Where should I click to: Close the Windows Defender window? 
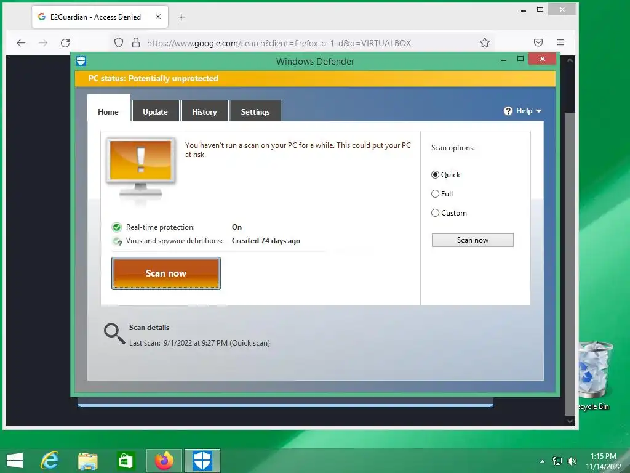(543, 59)
